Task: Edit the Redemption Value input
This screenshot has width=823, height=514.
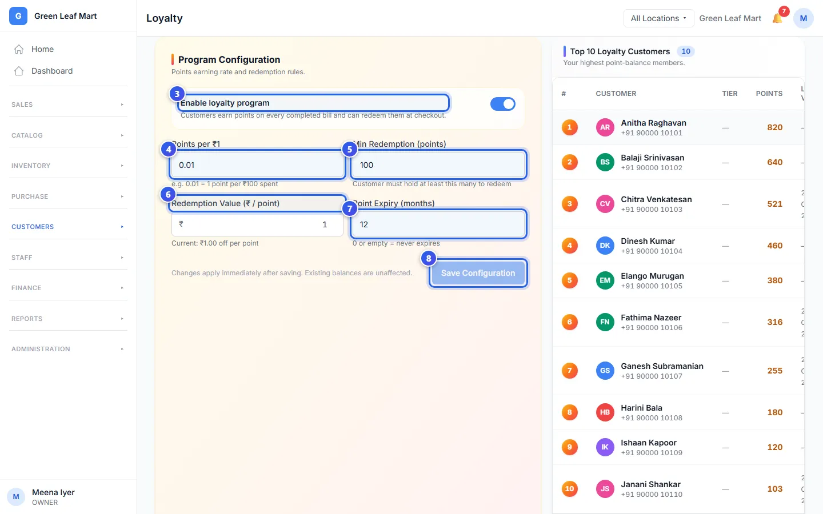Action: [257, 224]
